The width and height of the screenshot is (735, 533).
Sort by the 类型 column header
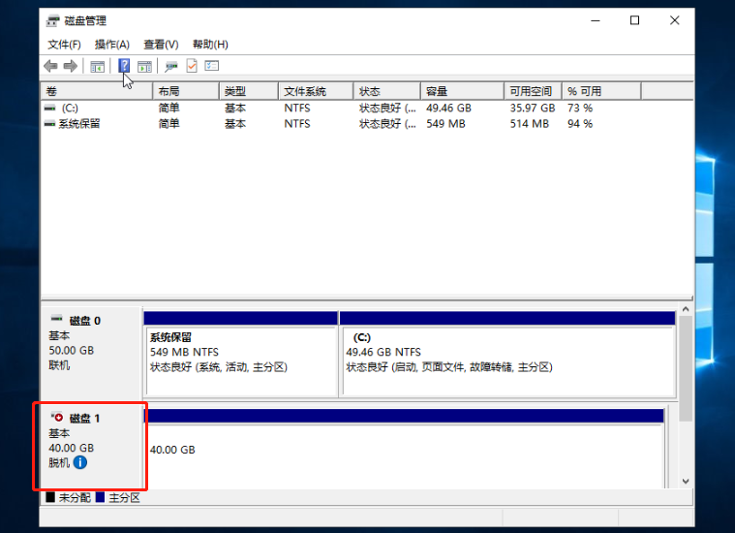[249, 91]
